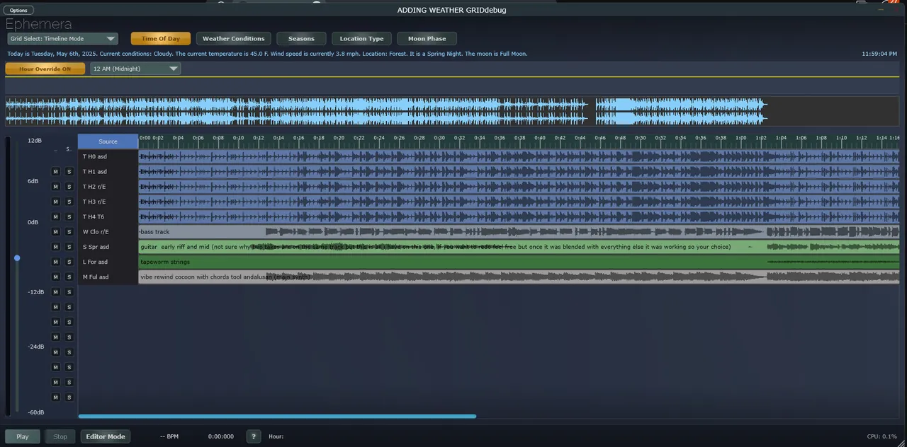
Task: Mute the track beside W Clo r/E
Action: (x=55, y=232)
